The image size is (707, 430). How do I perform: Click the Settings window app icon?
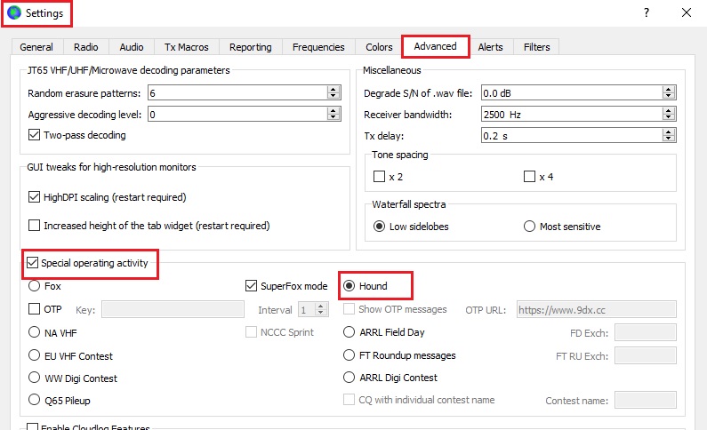(x=13, y=13)
